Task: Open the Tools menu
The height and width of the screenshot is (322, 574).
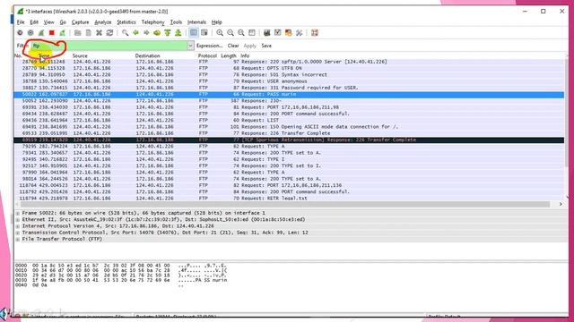Action: point(176,22)
